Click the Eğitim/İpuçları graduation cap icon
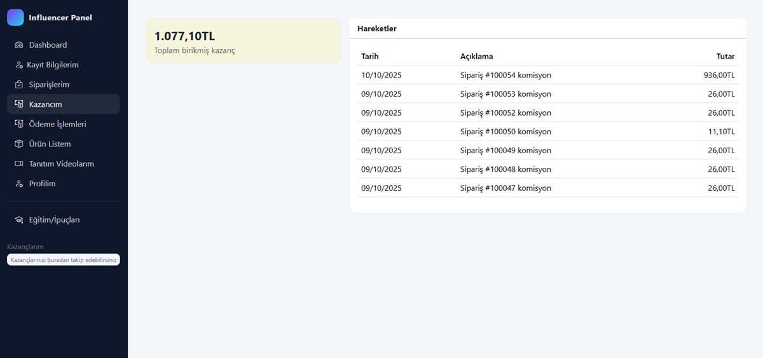763x358 pixels. click(19, 220)
